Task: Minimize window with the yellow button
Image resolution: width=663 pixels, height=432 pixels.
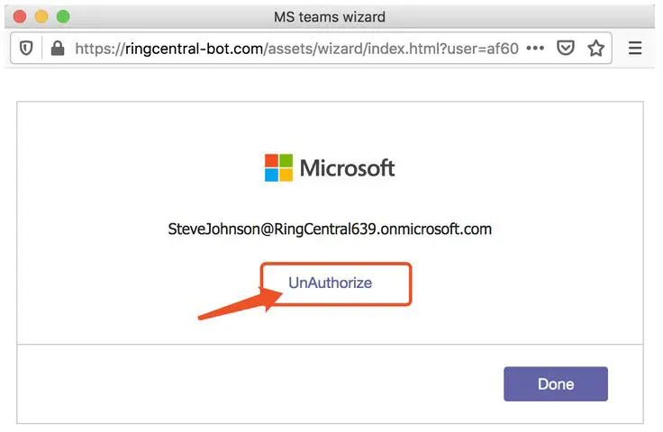Action: click(x=41, y=17)
